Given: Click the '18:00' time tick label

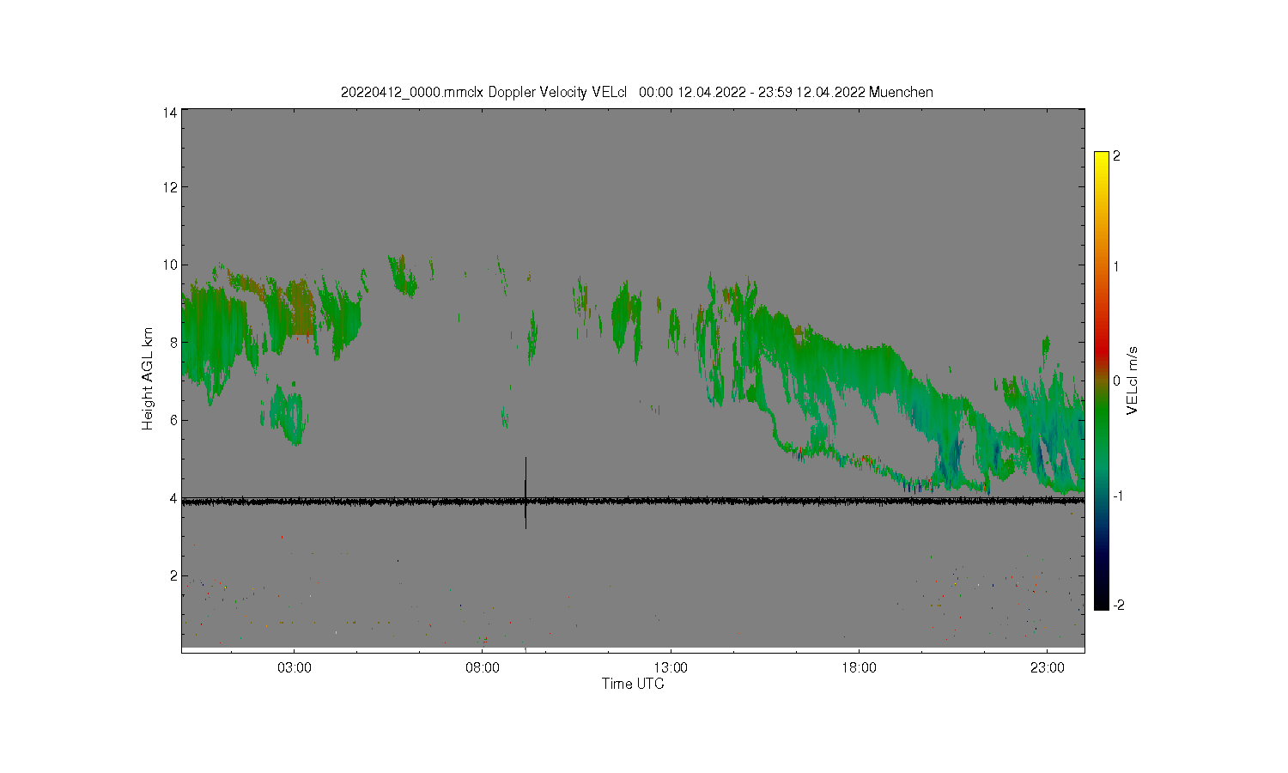Looking at the screenshot, I should click(x=859, y=667).
